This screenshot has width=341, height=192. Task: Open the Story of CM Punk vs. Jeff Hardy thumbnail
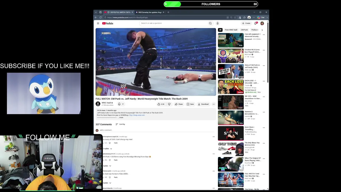click(231, 71)
